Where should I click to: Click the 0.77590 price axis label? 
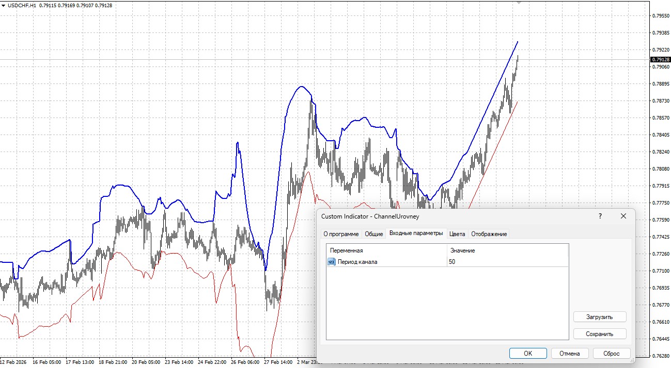click(x=661, y=220)
